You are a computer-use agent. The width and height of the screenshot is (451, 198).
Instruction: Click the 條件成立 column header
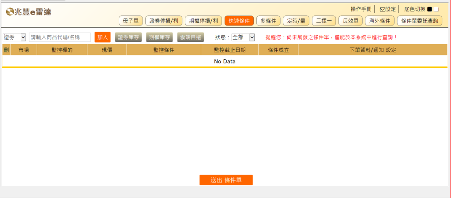(278, 50)
